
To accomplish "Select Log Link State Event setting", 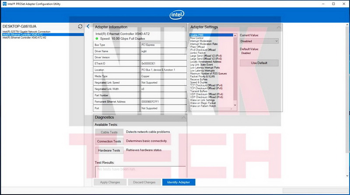I will (x=201, y=65).
